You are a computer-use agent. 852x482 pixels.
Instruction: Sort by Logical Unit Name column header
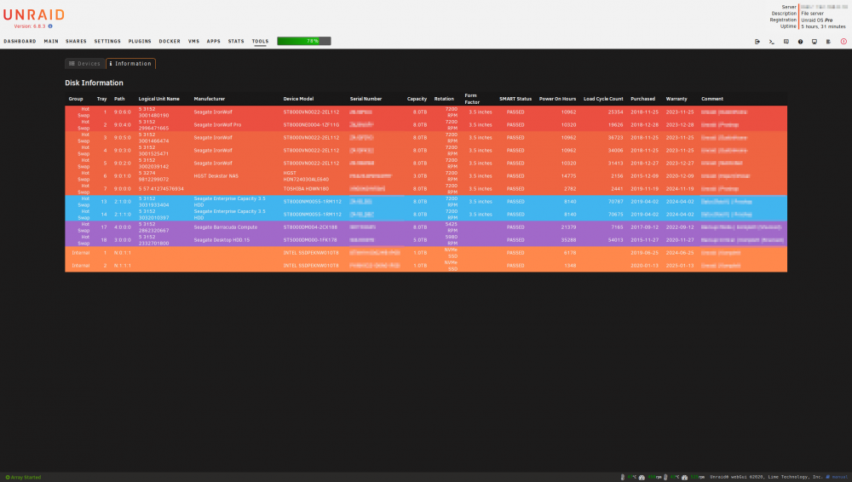[158, 99]
